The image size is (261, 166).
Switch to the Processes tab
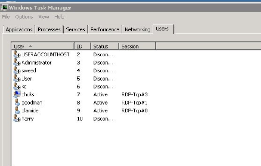coord(49,29)
